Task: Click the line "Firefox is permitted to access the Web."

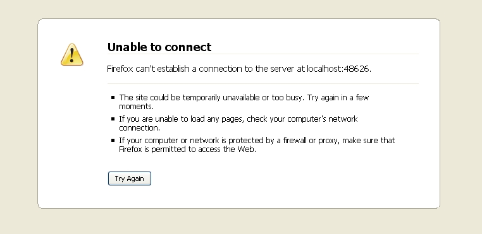Action: (187, 149)
